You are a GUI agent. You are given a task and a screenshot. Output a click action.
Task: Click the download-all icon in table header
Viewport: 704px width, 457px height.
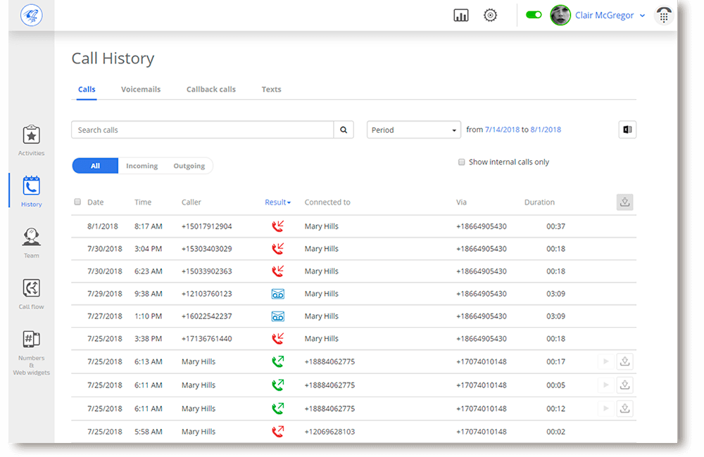pos(624,202)
